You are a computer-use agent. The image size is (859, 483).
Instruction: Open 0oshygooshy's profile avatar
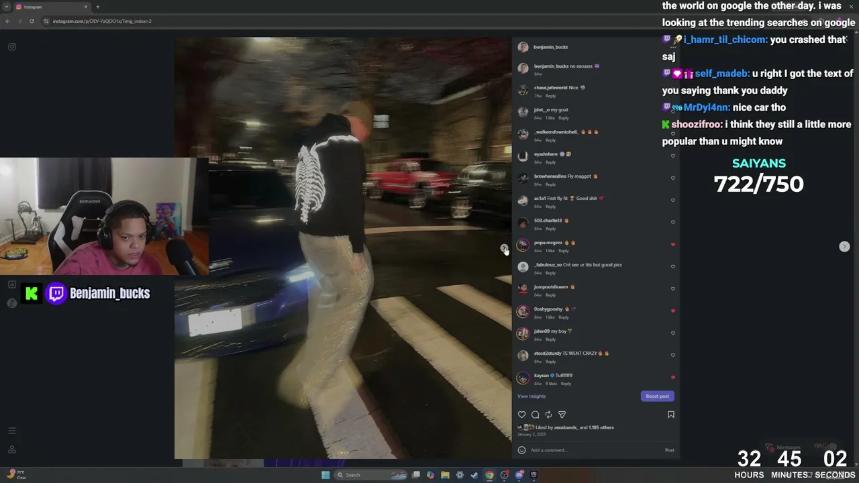[523, 311]
